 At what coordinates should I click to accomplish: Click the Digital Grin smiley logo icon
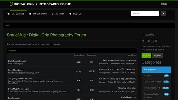(x=11, y=4)
